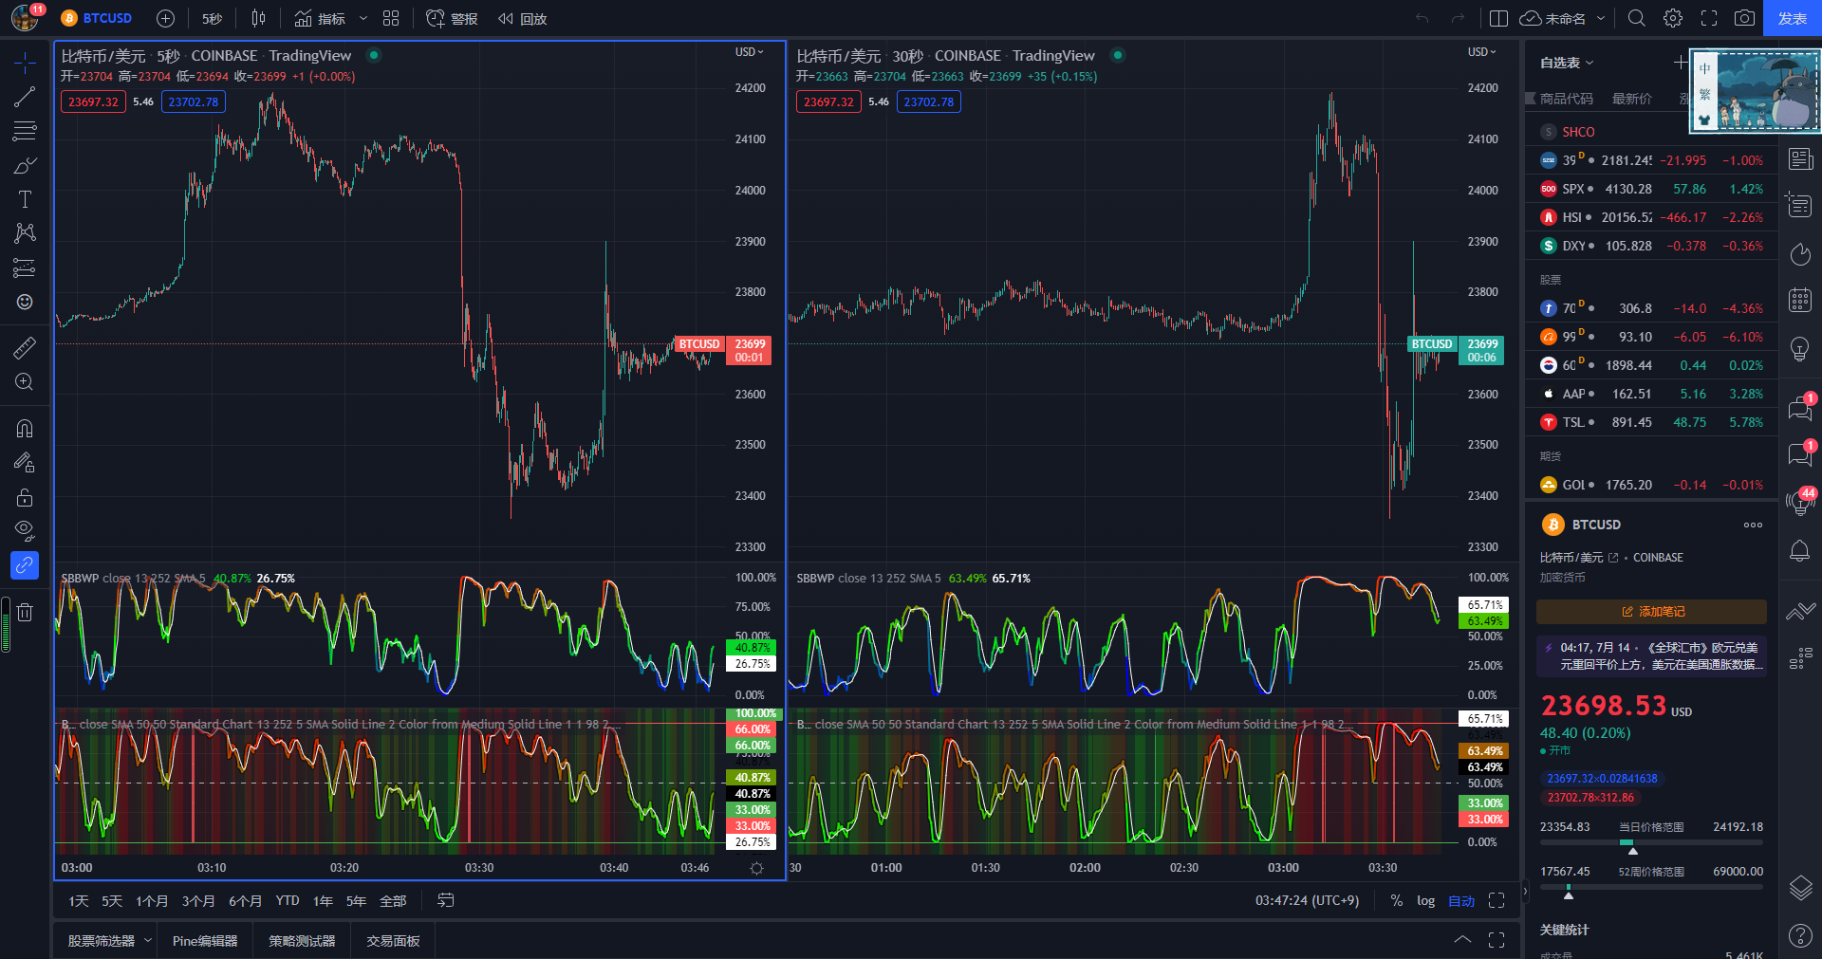The height and width of the screenshot is (959, 1822).
Task: Open the 交易面板 tab
Action: pyautogui.click(x=393, y=941)
